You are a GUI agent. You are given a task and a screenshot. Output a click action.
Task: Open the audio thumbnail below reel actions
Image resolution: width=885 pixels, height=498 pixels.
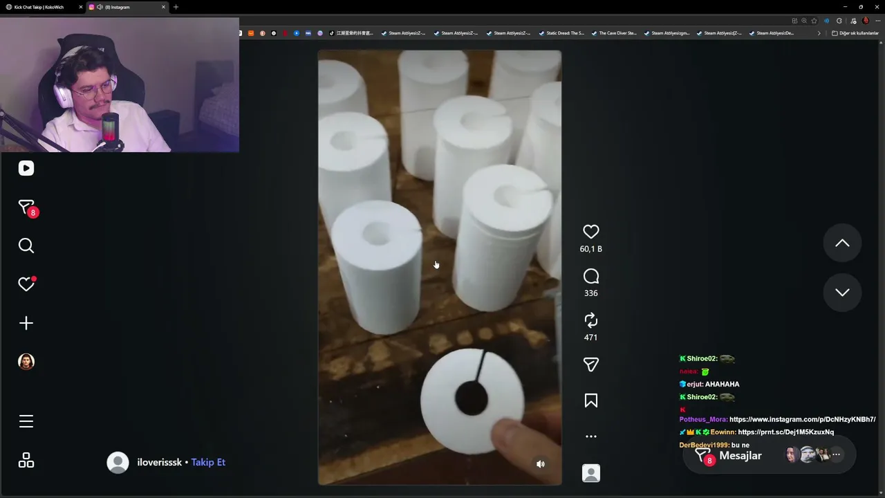point(591,473)
